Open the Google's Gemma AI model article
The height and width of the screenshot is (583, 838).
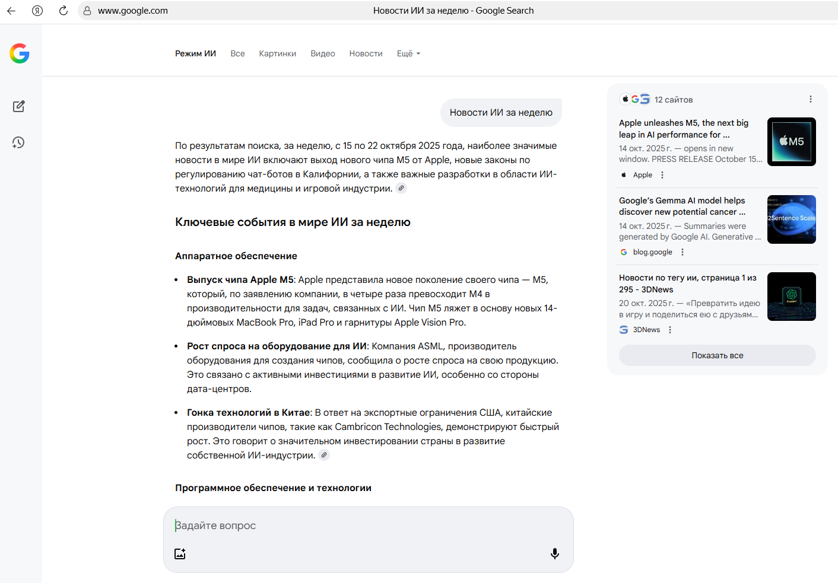coord(682,206)
